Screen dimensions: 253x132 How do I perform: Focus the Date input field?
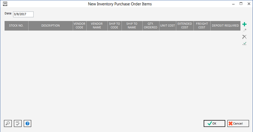pos(23,14)
